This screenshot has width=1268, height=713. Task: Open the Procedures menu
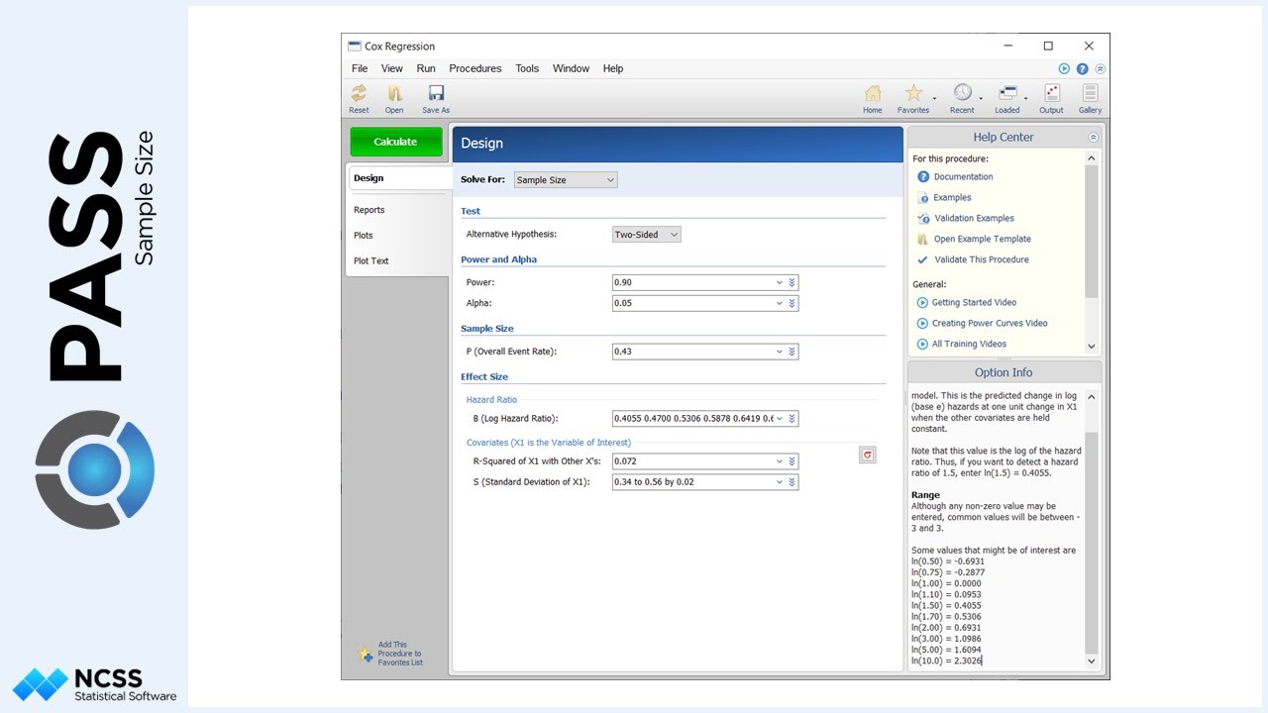pos(475,68)
